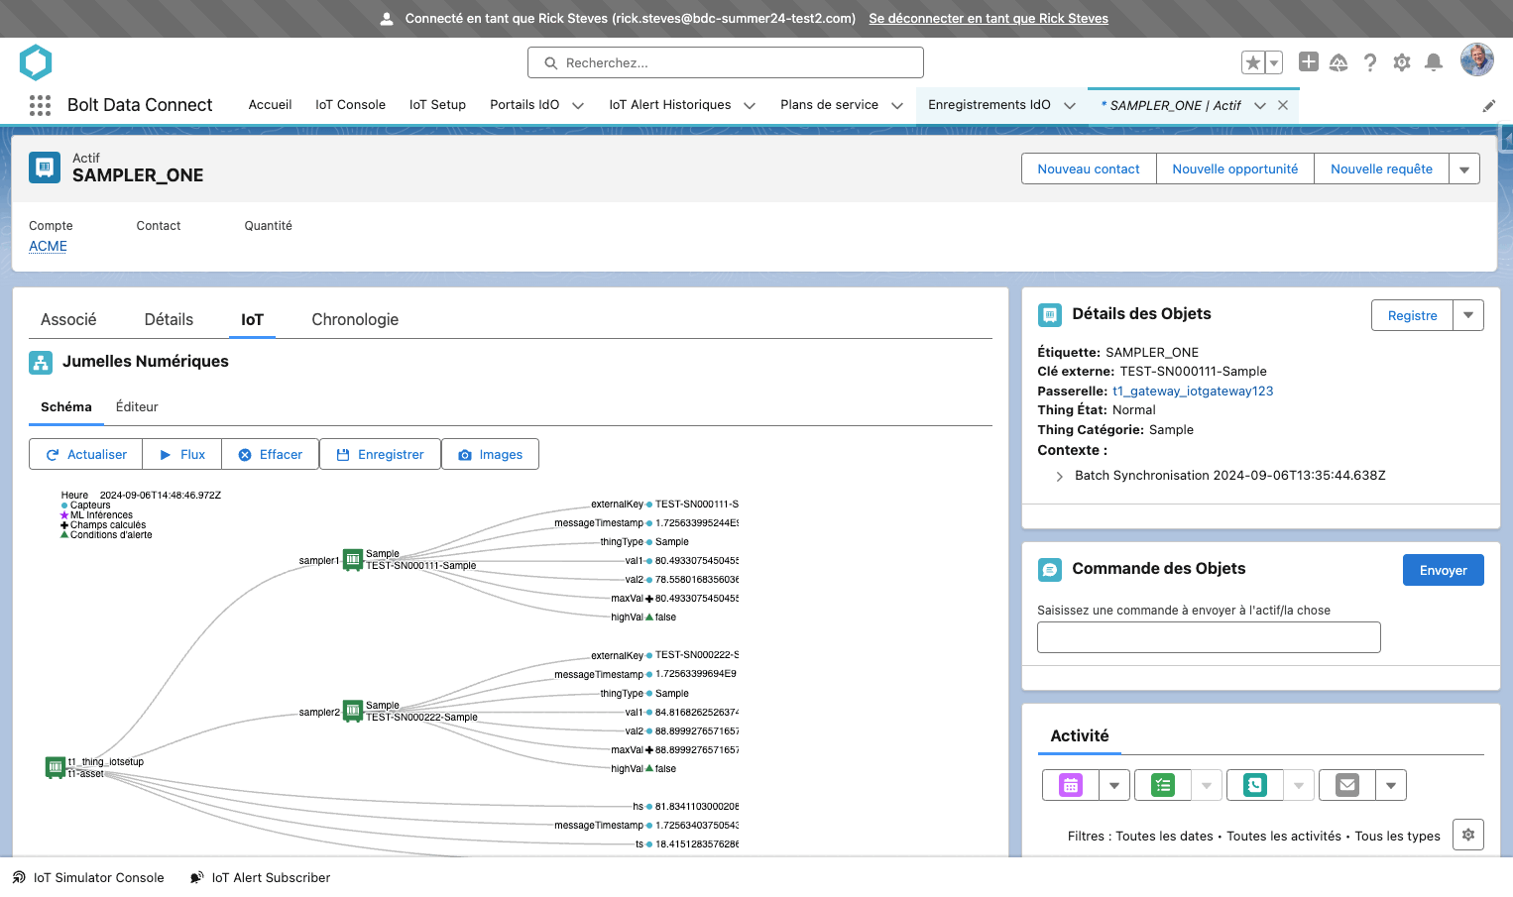The image size is (1513, 897).
Task: Expand Batch Synchronisation context row
Action: [1059, 476]
